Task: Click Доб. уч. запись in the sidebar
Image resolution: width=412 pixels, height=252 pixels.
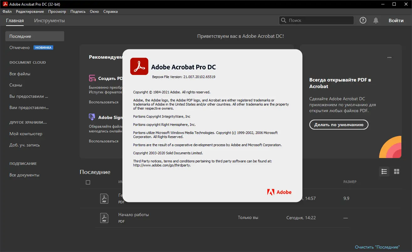Action: (x=24, y=145)
